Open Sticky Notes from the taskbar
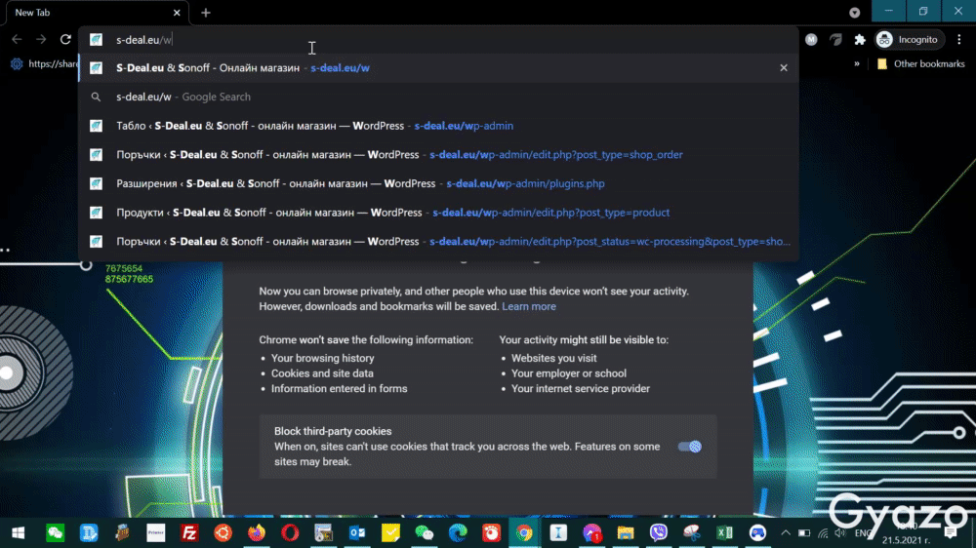 coord(391,533)
